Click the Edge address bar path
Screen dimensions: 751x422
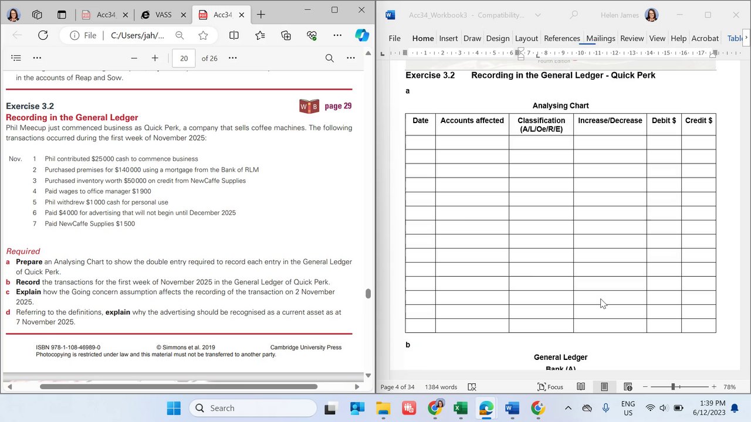click(137, 35)
